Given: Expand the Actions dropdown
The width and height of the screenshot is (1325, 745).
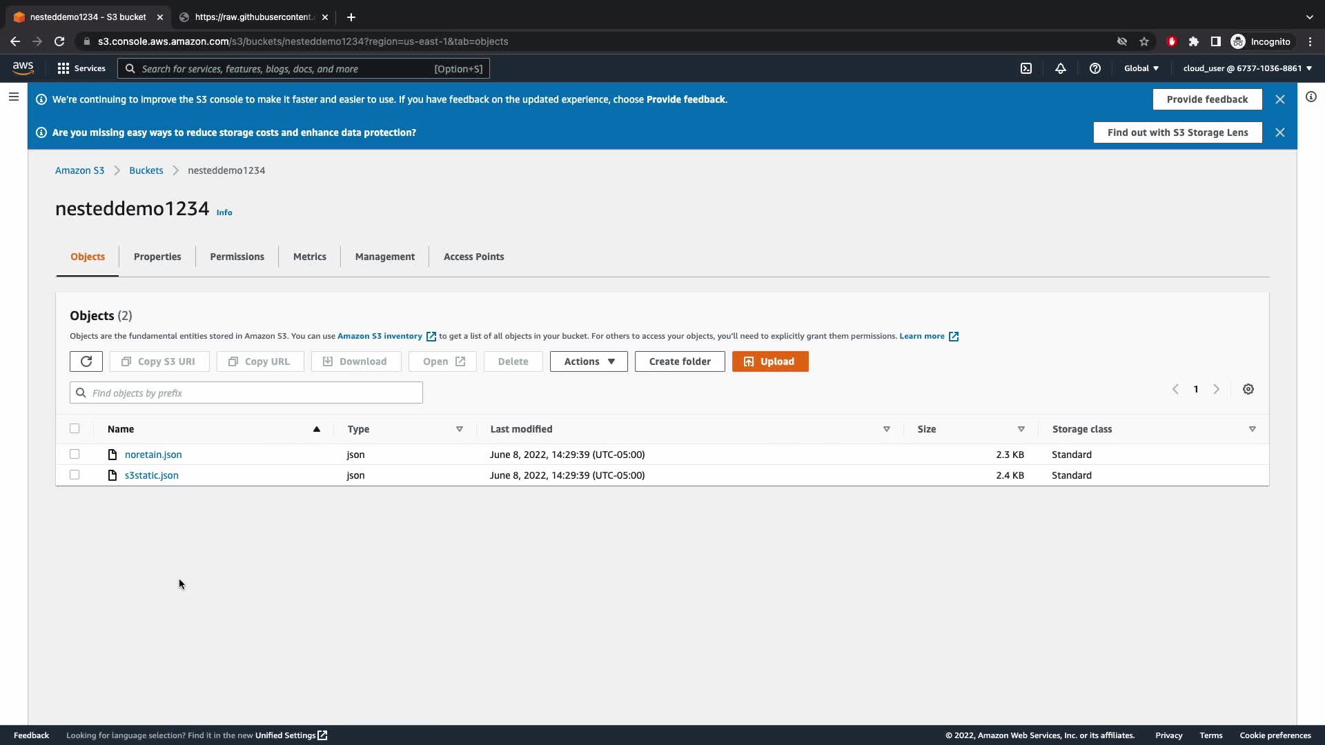Looking at the screenshot, I should tap(589, 361).
